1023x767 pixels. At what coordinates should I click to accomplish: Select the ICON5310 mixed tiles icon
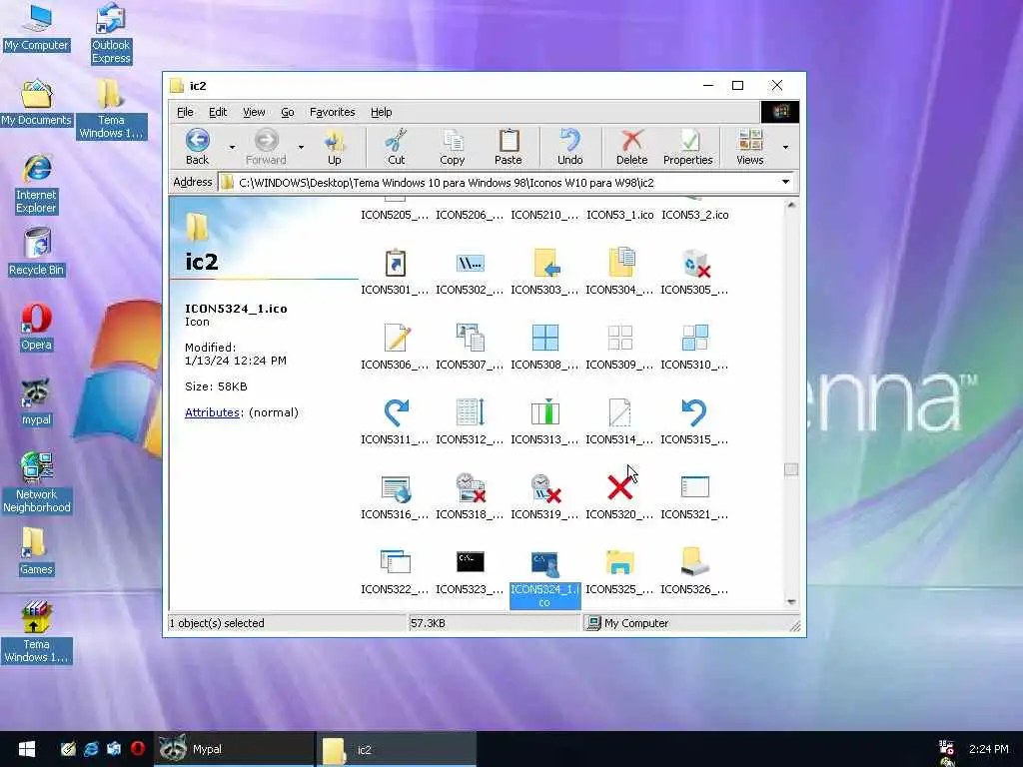pyautogui.click(x=695, y=338)
